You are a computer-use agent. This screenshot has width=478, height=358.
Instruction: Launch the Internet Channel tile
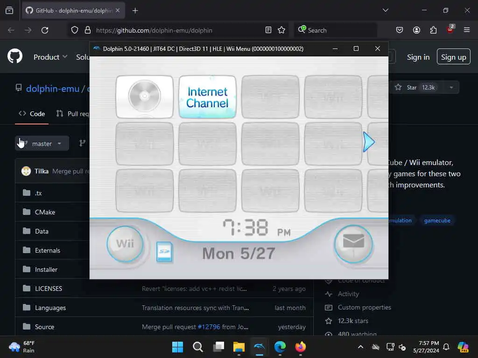(x=207, y=96)
